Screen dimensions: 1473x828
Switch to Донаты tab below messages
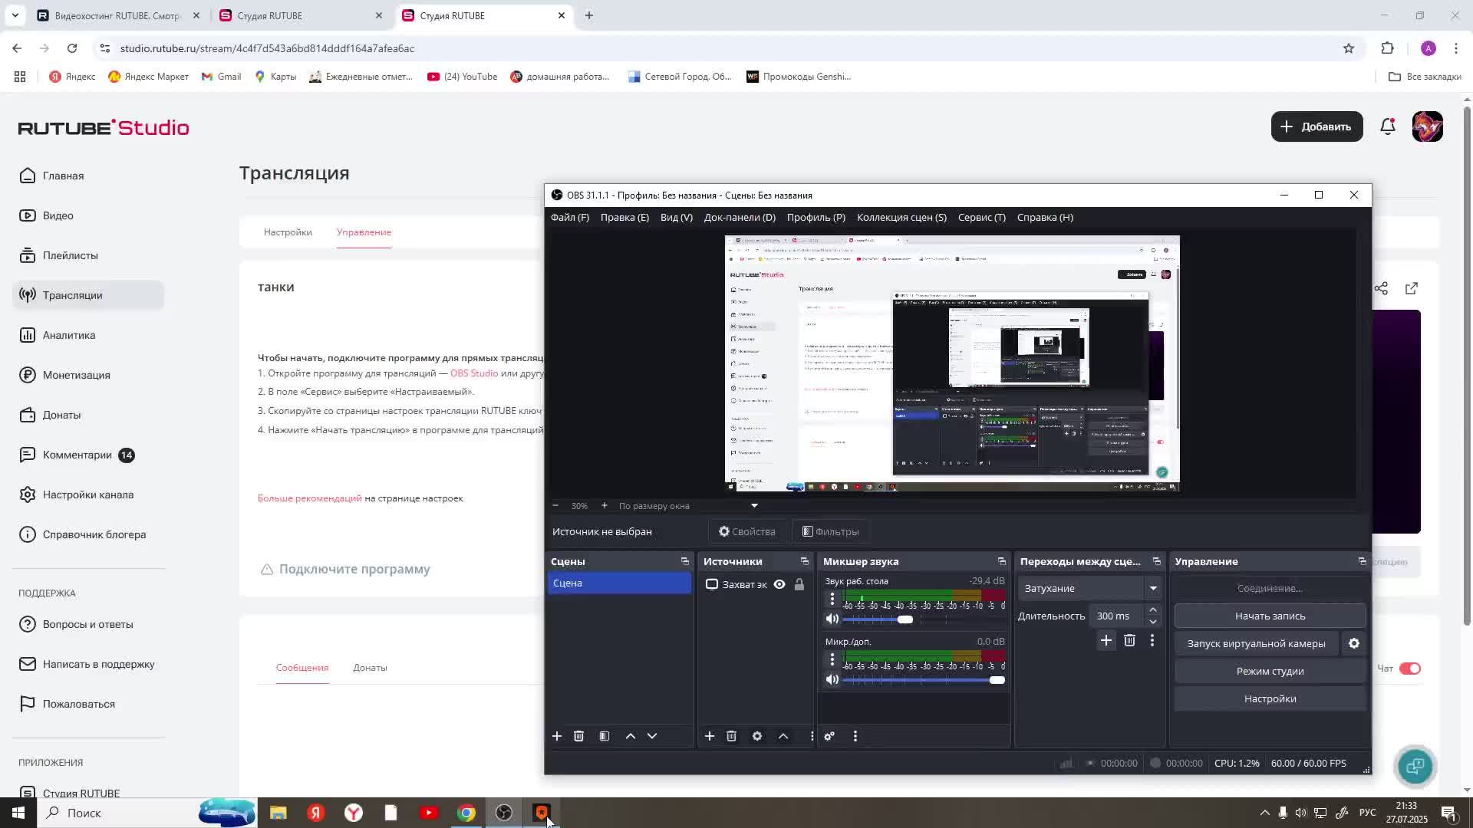(x=370, y=668)
